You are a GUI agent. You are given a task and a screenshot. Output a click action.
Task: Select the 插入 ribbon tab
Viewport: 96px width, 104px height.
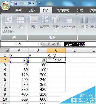46,10
